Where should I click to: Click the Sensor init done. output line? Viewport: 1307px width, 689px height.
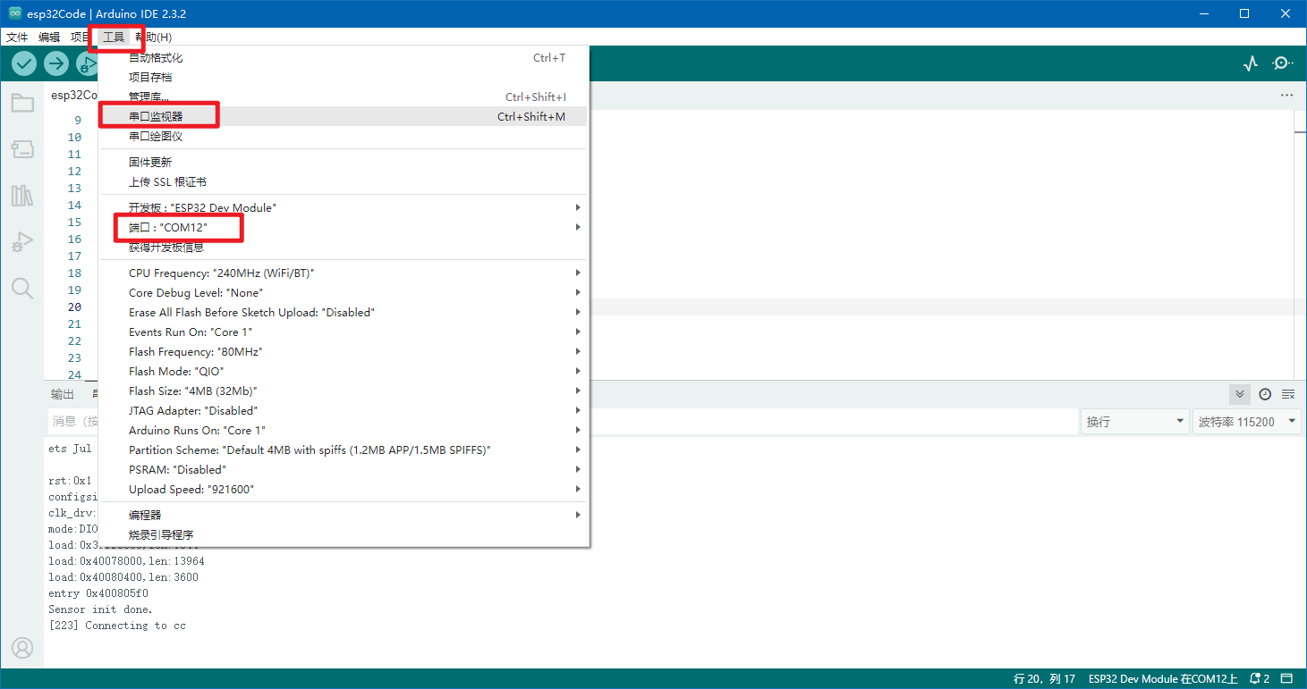tap(101, 609)
